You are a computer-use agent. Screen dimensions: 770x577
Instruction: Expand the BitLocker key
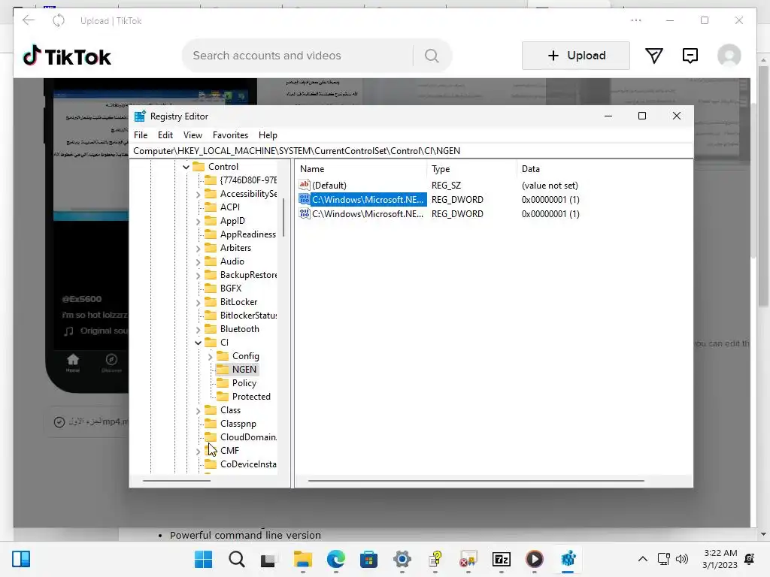click(x=198, y=302)
